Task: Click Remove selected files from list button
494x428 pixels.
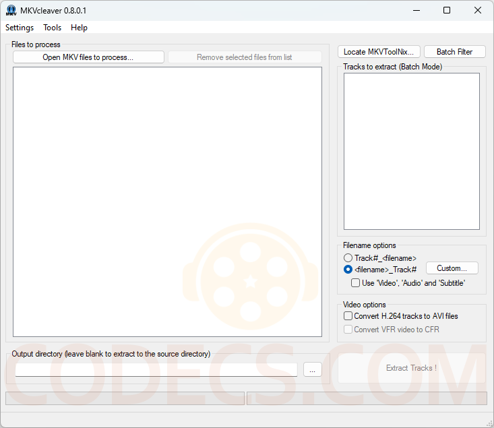Action: (x=245, y=57)
